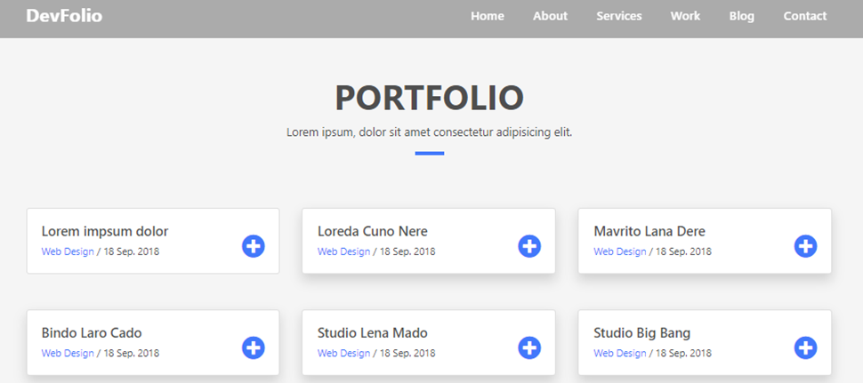The width and height of the screenshot is (863, 383).
Task: Click the Lorem impsum dolor title
Action: point(105,231)
